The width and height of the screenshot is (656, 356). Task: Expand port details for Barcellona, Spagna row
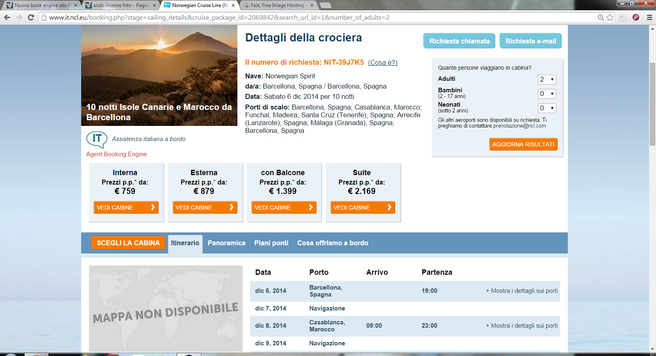point(522,291)
